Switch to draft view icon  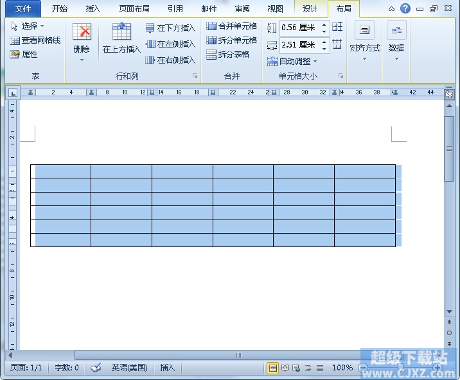[x=320, y=367]
